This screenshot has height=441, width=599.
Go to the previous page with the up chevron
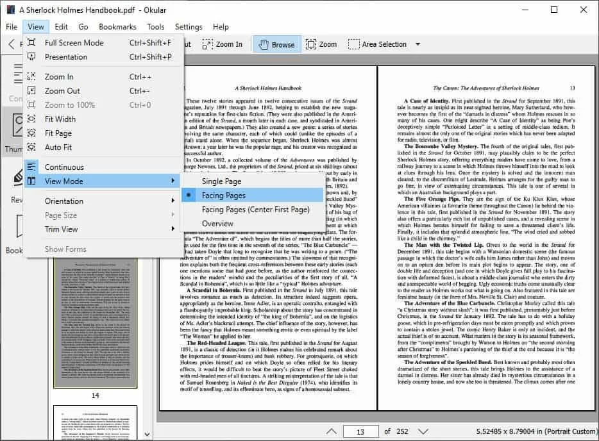point(332,431)
